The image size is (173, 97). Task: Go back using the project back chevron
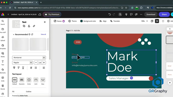(x=8, y=14)
